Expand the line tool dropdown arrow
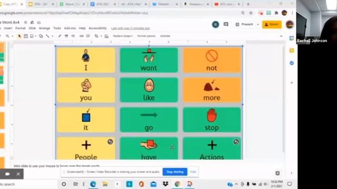This screenshot has height=189, width=337. pos(53,36)
